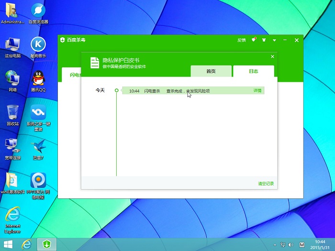Image resolution: width=335 pixels, height=251 pixels.
Task: Click the 闪电查杀 tab behind the dialog
Action: [72, 75]
